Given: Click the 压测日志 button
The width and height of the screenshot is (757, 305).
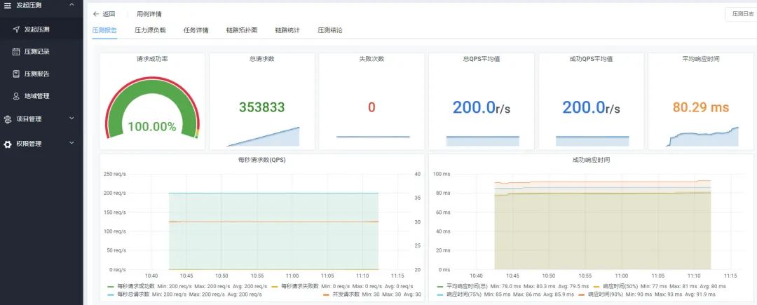Looking at the screenshot, I should (x=742, y=14).
